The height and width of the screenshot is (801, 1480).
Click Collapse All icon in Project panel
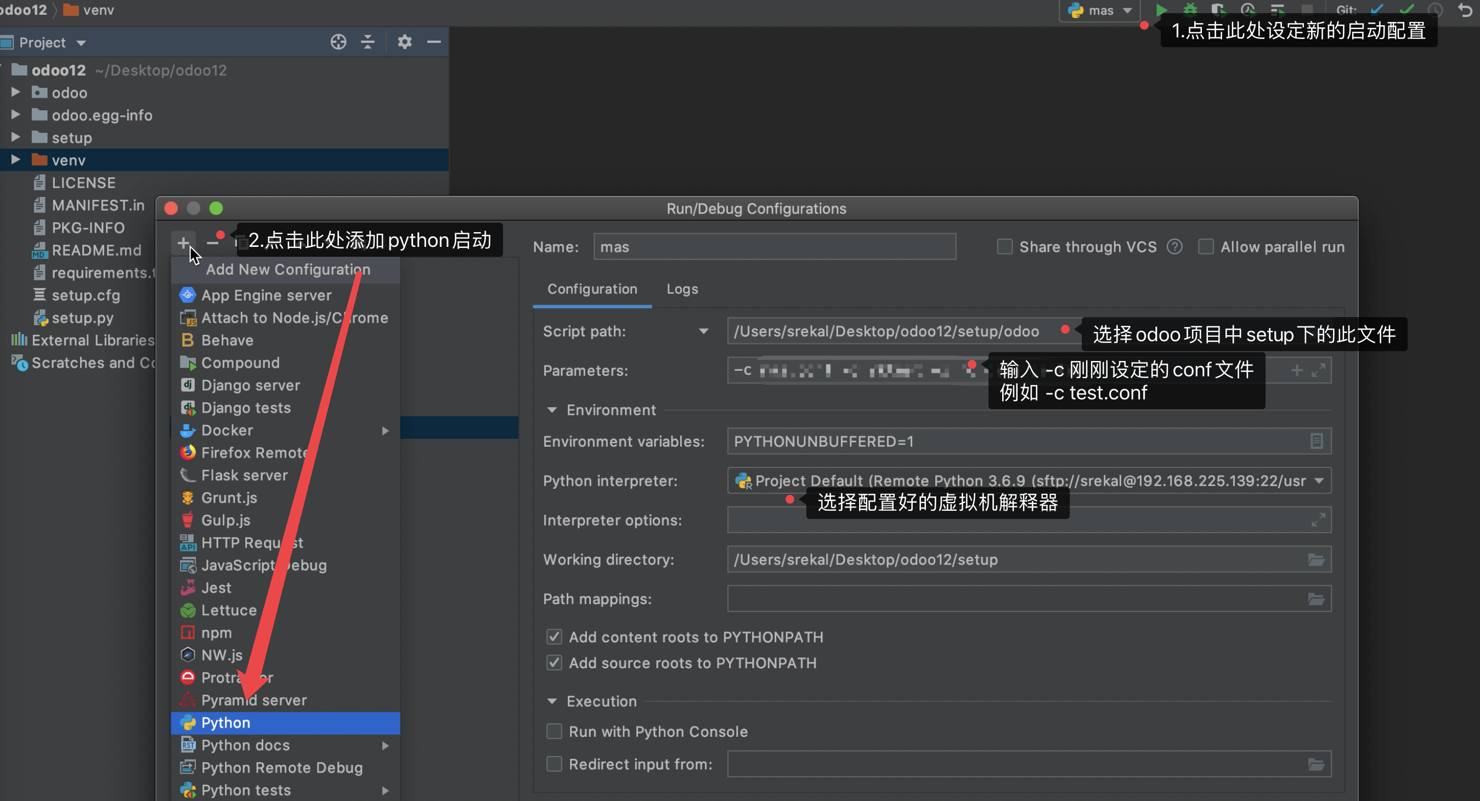[368, 42]
